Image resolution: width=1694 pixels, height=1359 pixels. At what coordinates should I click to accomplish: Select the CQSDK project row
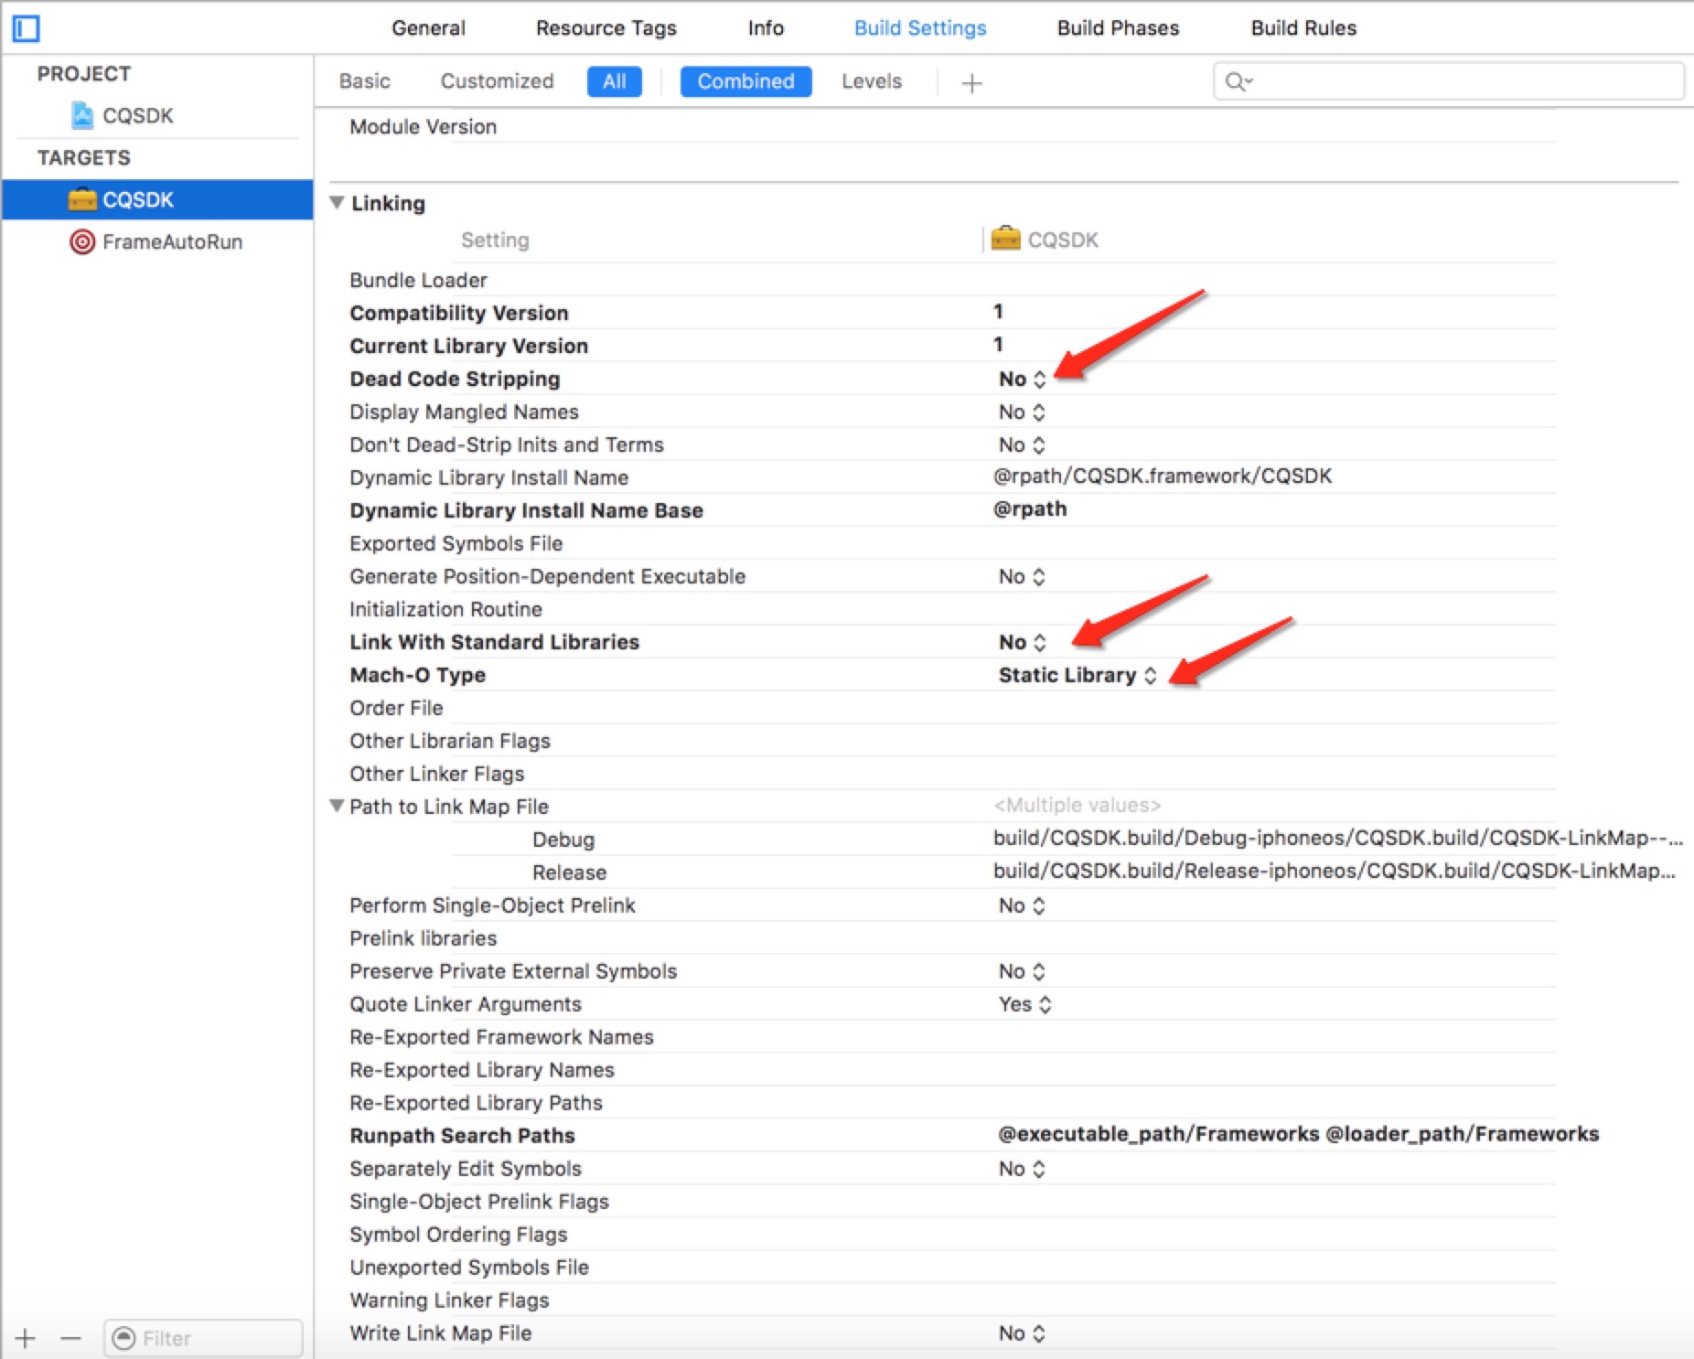[157, 115]
